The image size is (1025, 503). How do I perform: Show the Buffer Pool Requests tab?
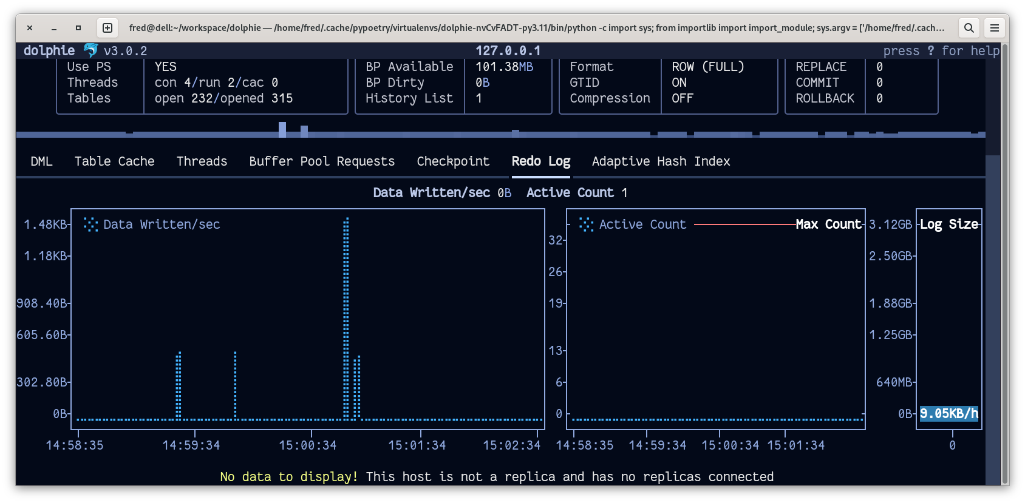click(x=322, y=161)
